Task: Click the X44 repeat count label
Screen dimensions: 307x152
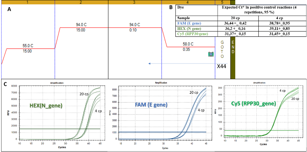Action: [x=222, y=66]
